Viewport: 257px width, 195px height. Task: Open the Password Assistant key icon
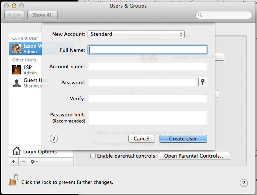tap(203, 82)
